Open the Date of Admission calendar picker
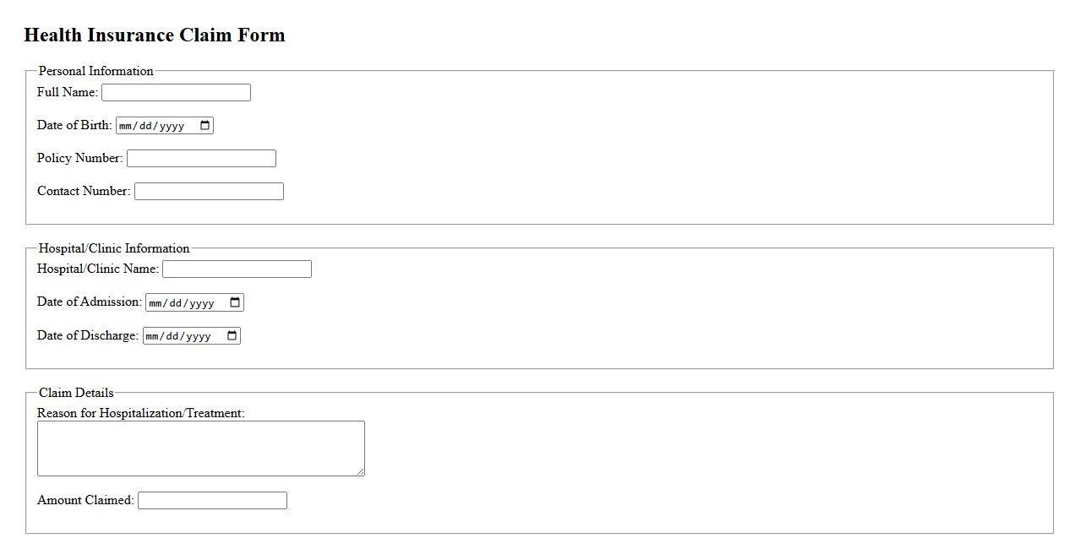Viewport: 1080px width, 549px height. pos(235,302)
